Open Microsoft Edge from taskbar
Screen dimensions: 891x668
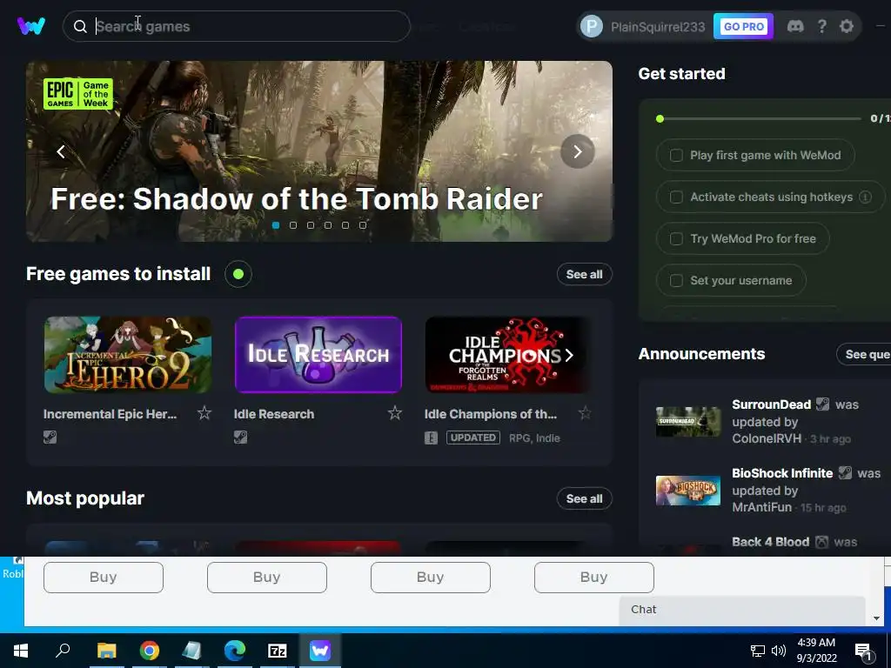tap(235, 651)
